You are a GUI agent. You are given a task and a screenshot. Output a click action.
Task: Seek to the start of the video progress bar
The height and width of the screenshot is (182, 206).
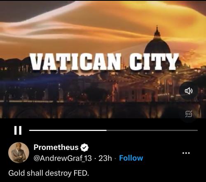[30, 130]
